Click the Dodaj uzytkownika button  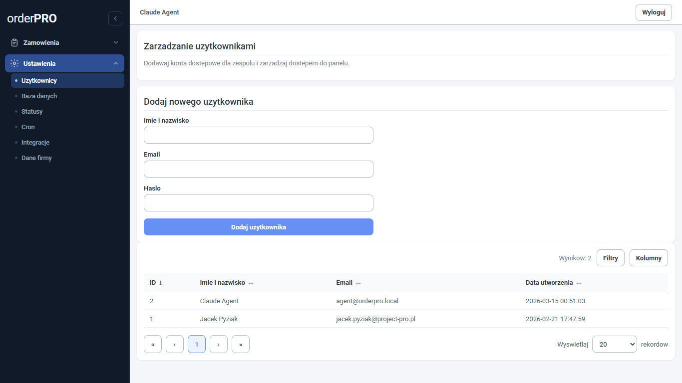pos(258,227)
